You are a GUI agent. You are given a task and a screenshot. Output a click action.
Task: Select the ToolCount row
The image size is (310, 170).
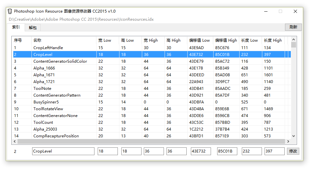click(x=151, y=122)
